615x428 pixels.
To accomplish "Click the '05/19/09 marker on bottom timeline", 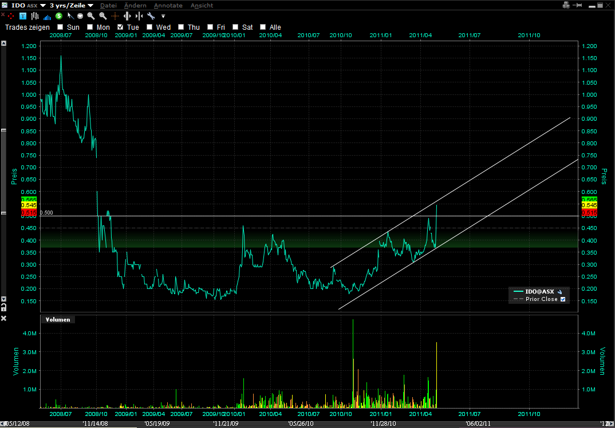I will point(156,423).
